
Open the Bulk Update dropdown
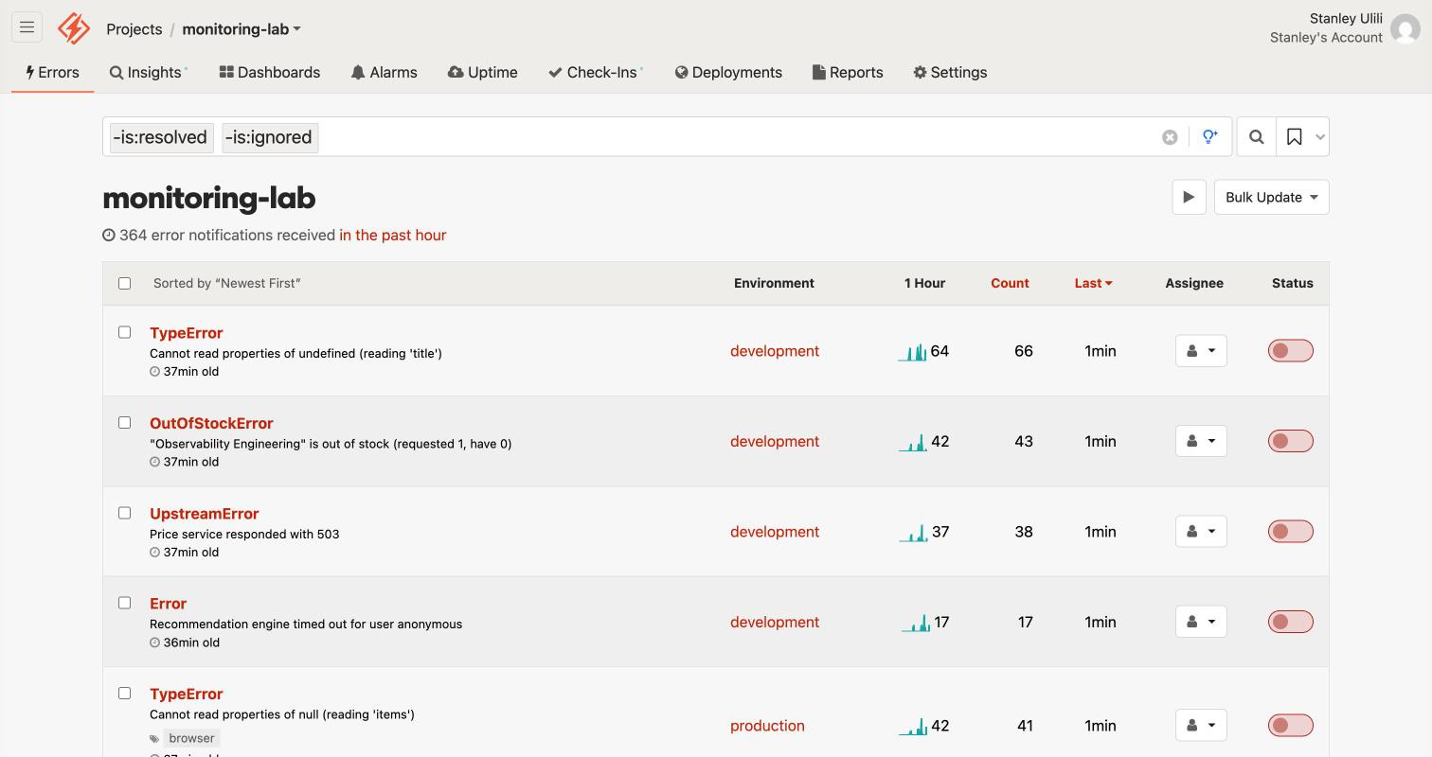[1271, 197]
